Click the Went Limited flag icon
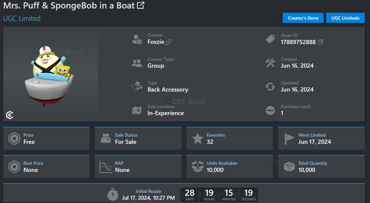 coord(289,139)
